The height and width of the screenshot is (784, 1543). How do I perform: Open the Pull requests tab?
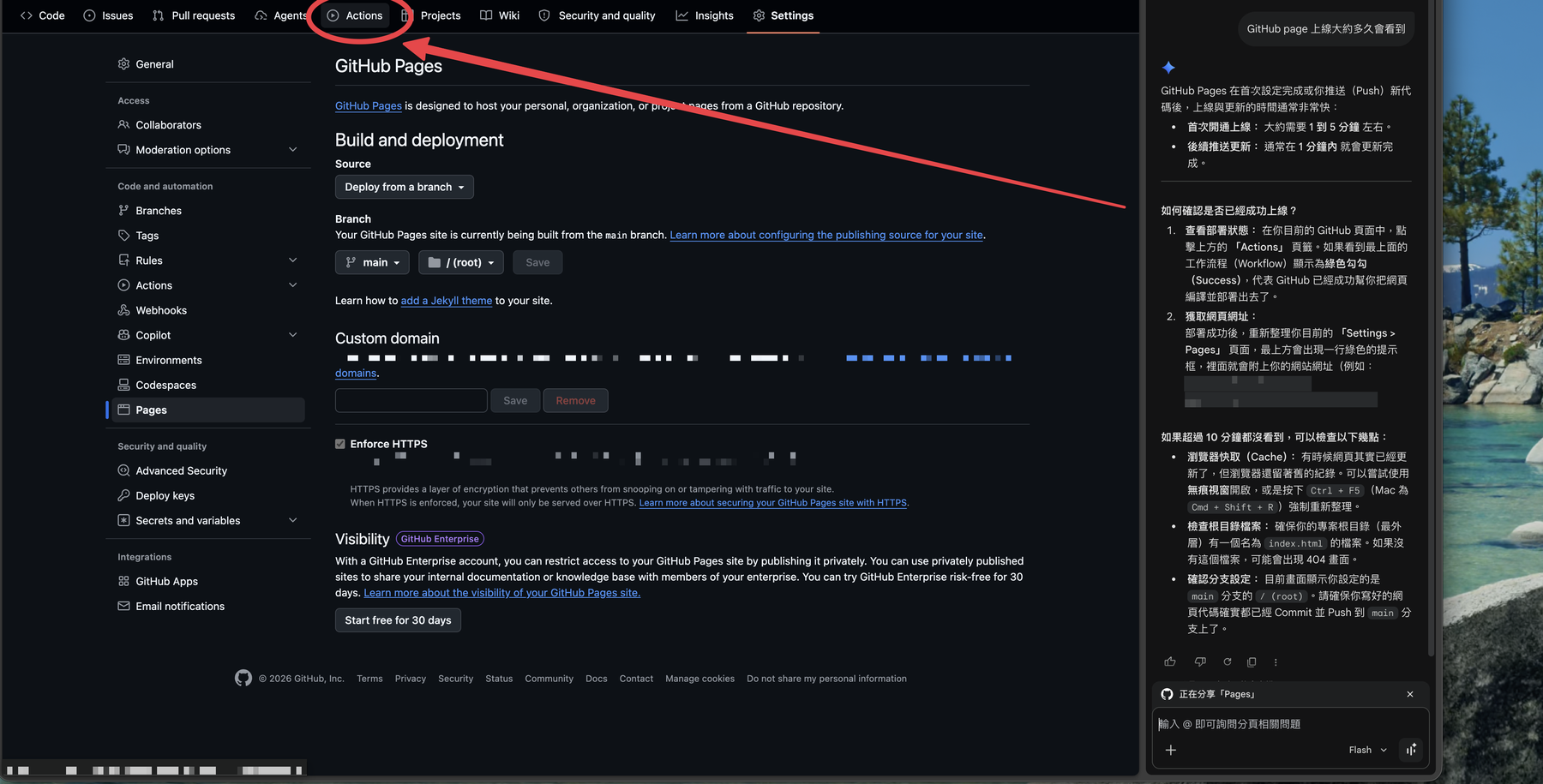194,15
